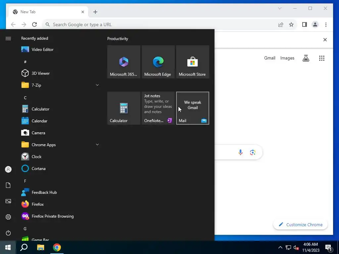Screen dimensions: 339x254
Task: Bookmark this tab with the star
Action: pos(291,24)
